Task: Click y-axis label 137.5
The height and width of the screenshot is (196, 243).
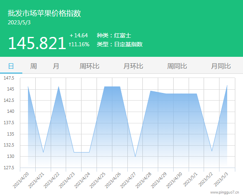Action: coord(9,123)
